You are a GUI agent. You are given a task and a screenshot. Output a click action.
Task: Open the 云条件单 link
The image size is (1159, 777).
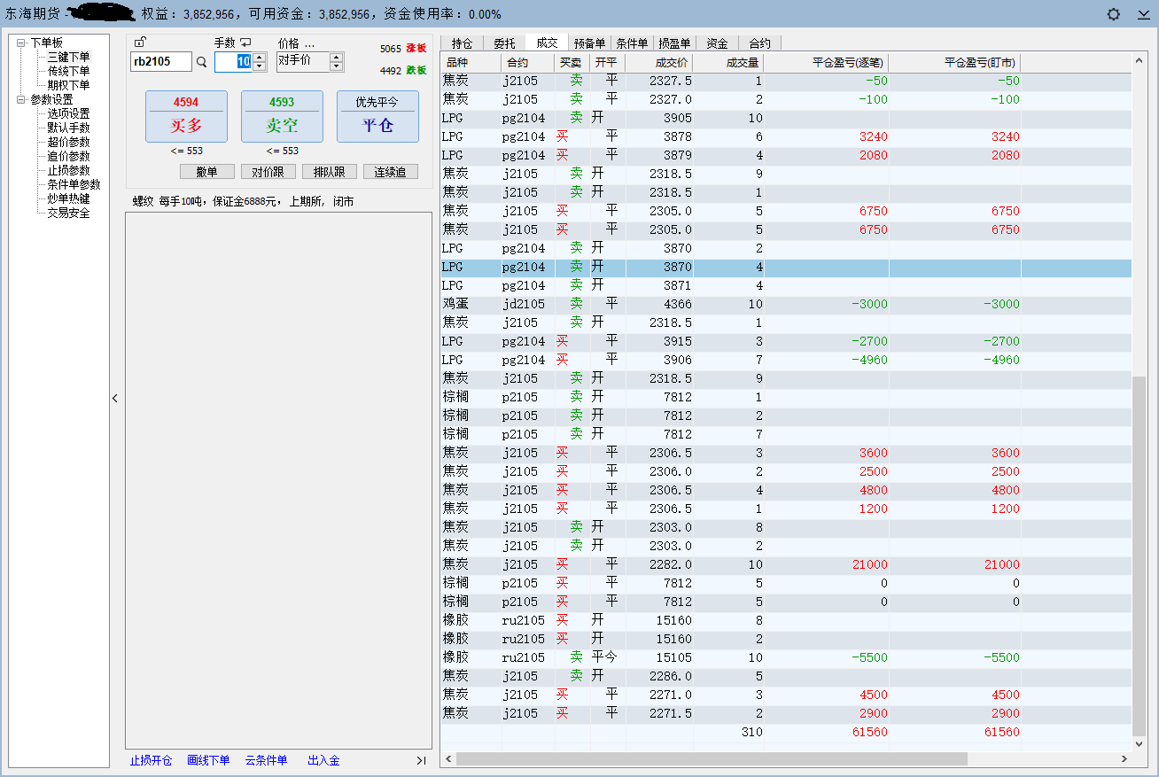pos(266,760)
